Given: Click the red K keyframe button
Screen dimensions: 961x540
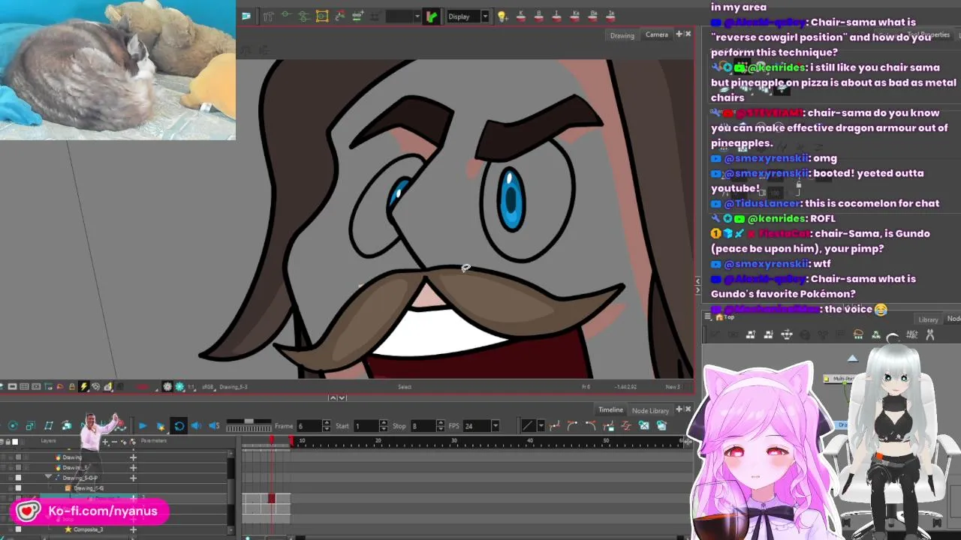Looking at the screenshot, I should click(x=521, y=16).
